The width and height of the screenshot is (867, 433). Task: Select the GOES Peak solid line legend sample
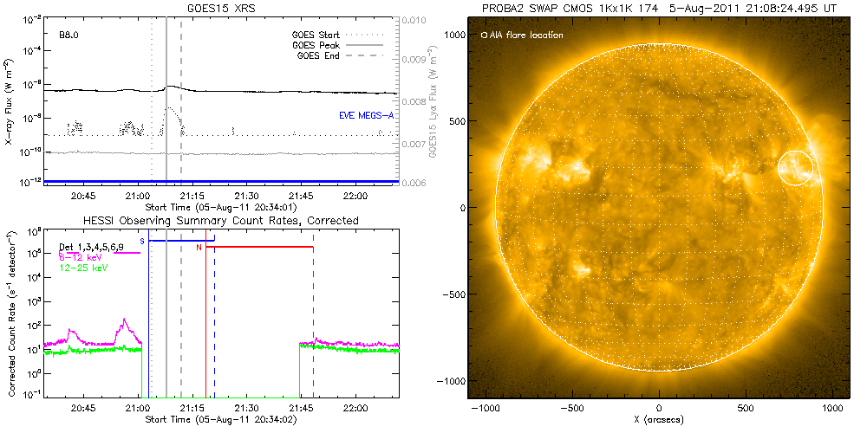coord(371,44)
